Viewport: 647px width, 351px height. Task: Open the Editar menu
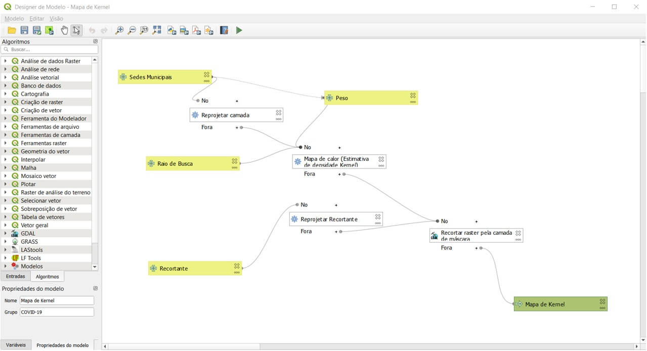(36, 19)
